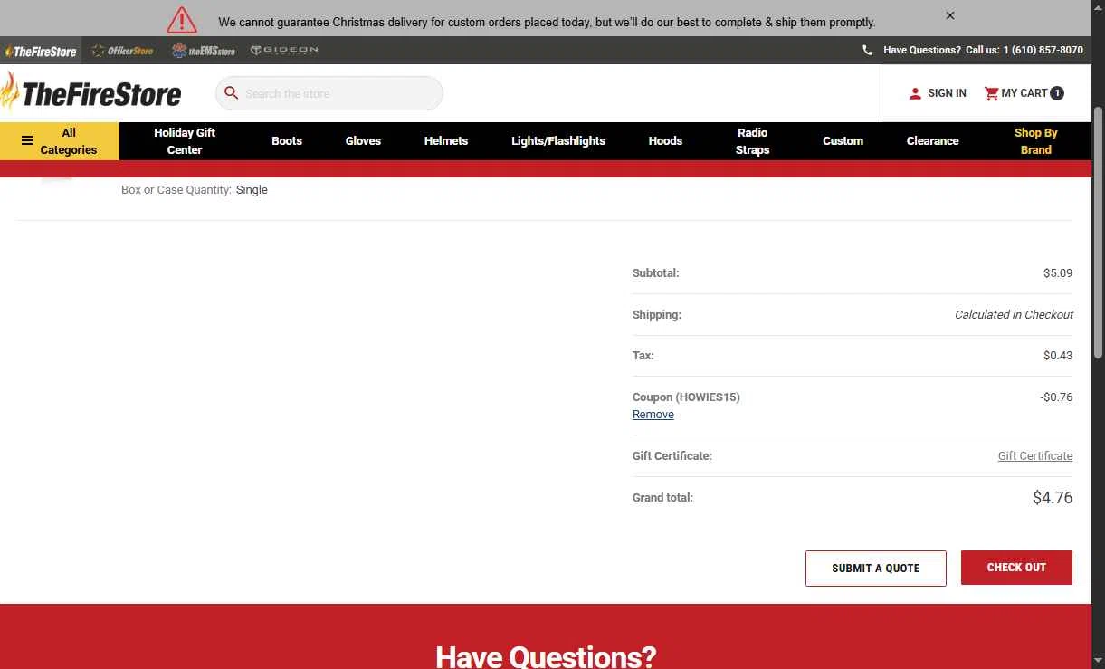This screenshot has width=1105, height=669.
Task: Click the Subtotal $5.09 value
Action: click(x=1058, y=273)
